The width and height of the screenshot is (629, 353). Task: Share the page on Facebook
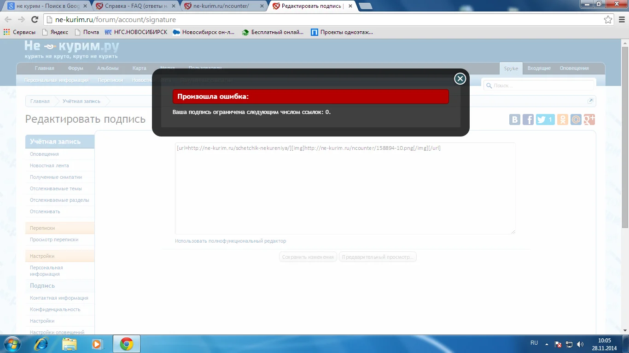pos(528,120)
